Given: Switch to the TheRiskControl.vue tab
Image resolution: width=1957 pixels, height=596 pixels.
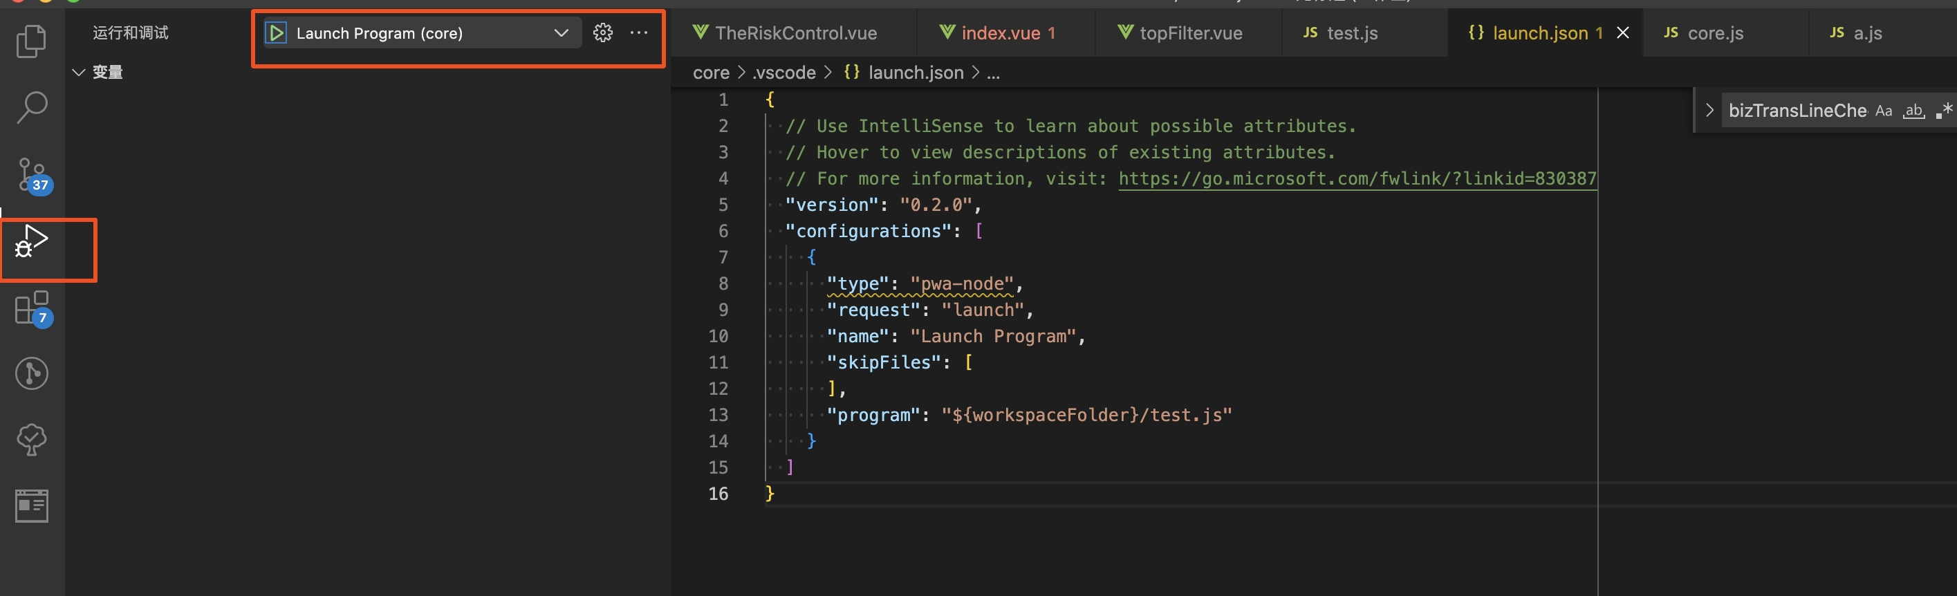Looking at the screenshot, I should [795, 33].
